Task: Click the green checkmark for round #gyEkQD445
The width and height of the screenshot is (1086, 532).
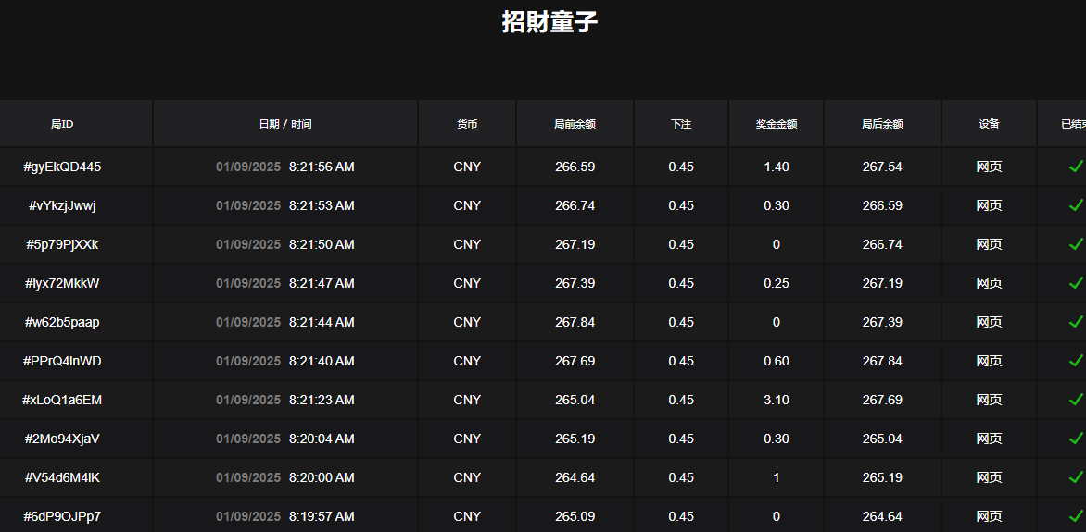Action: (1076, 167)
